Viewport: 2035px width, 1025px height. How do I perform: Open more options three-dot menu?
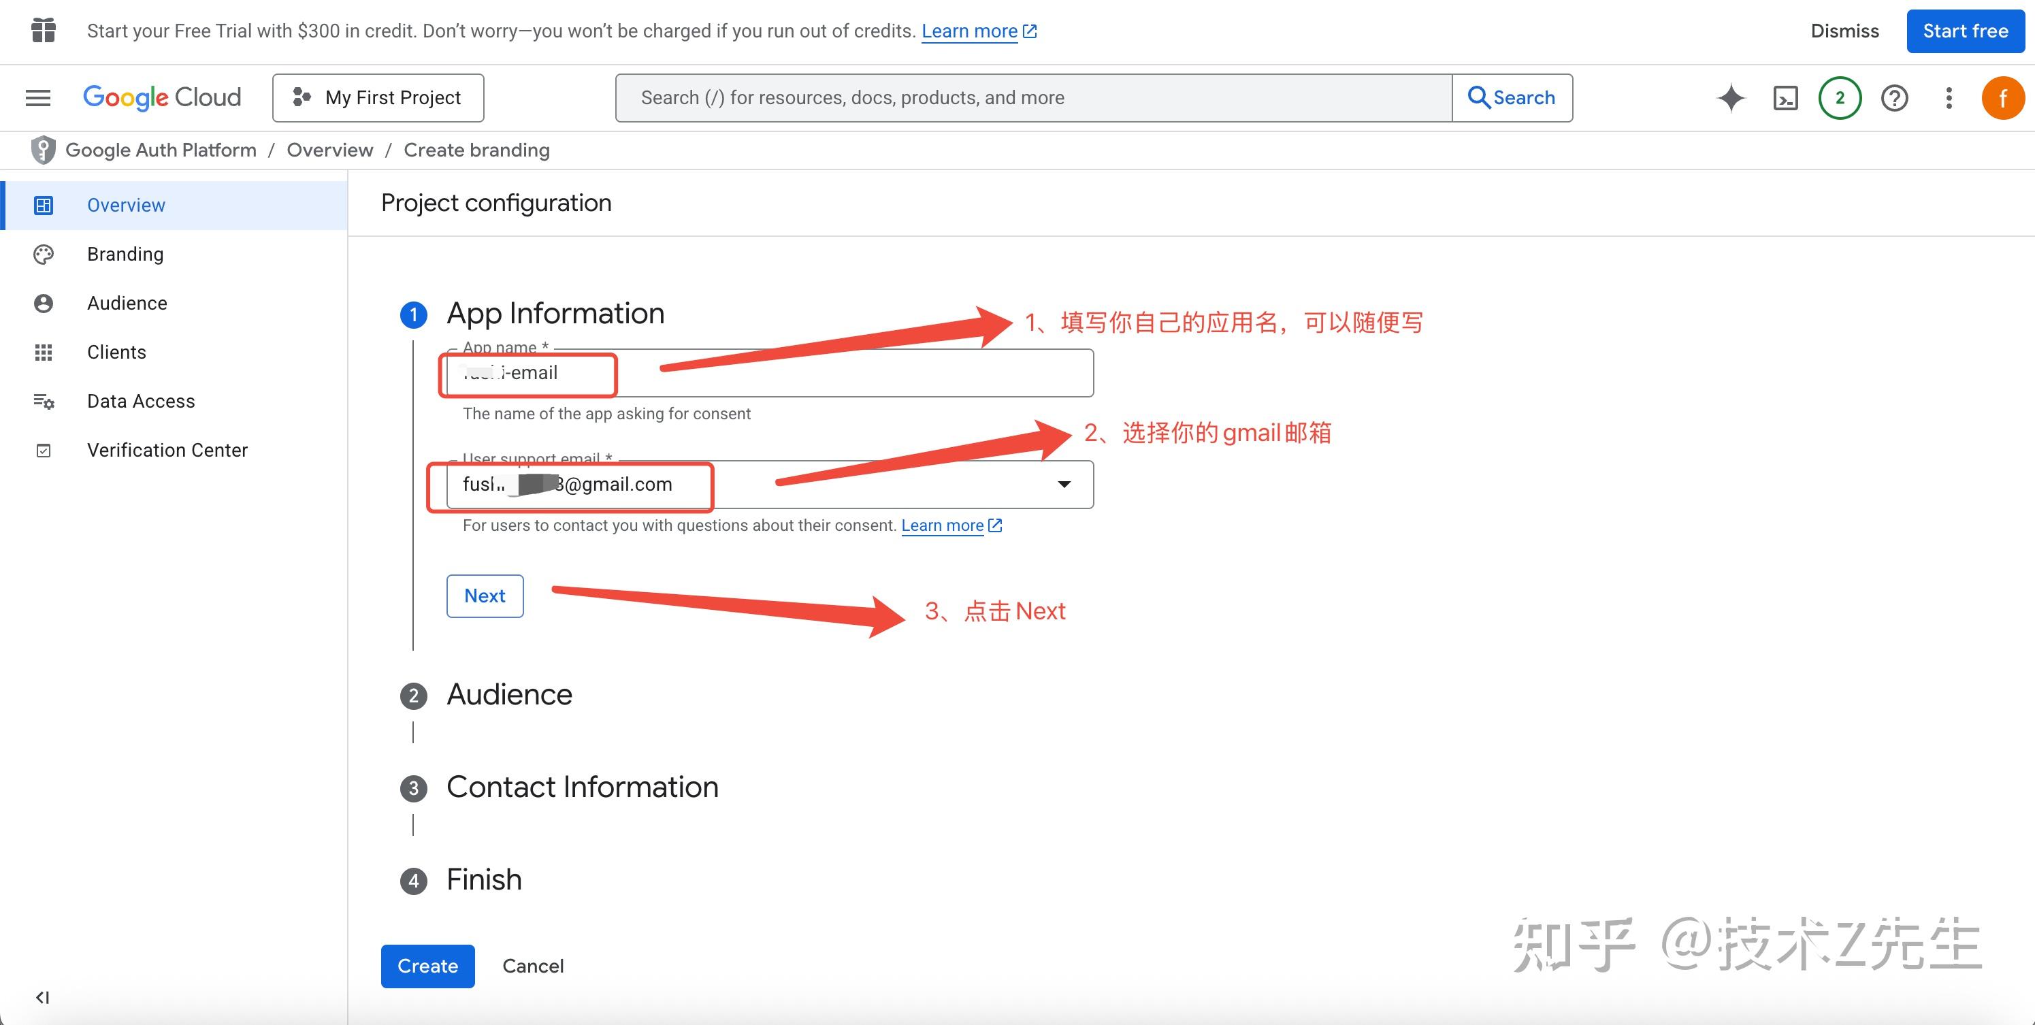1949,97
